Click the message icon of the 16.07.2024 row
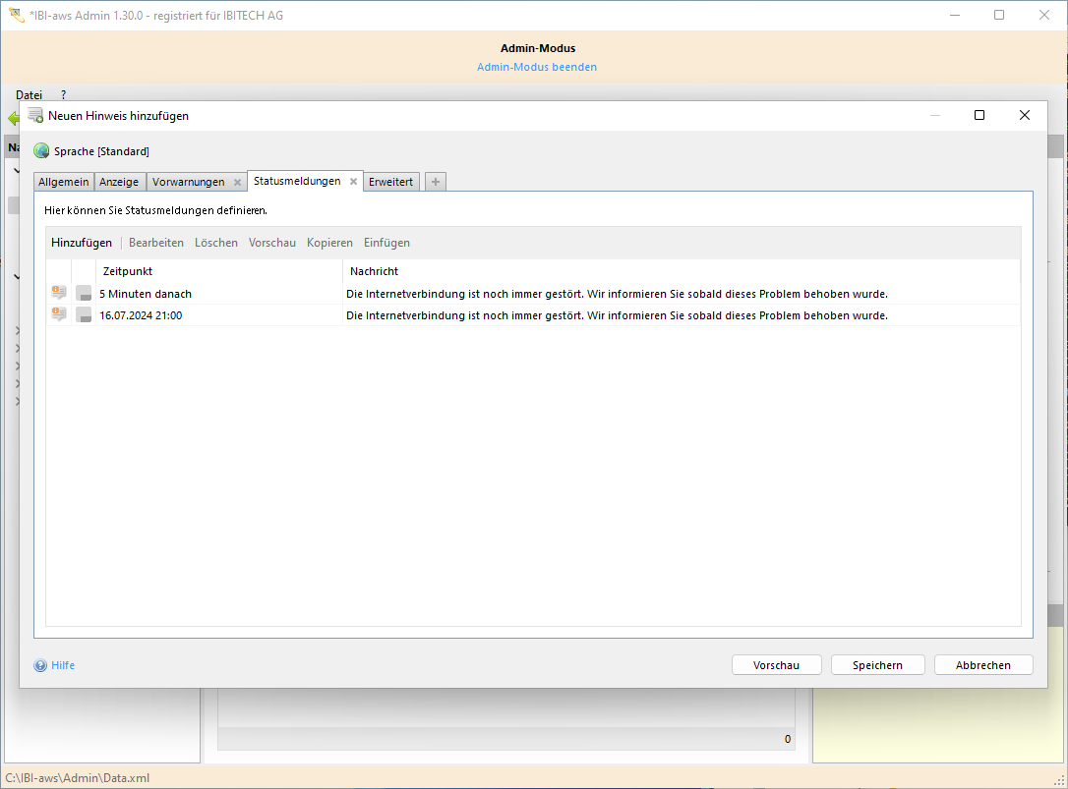This screenshot has width=1068, height=789. pyautogui.click(x=59, y=314)
